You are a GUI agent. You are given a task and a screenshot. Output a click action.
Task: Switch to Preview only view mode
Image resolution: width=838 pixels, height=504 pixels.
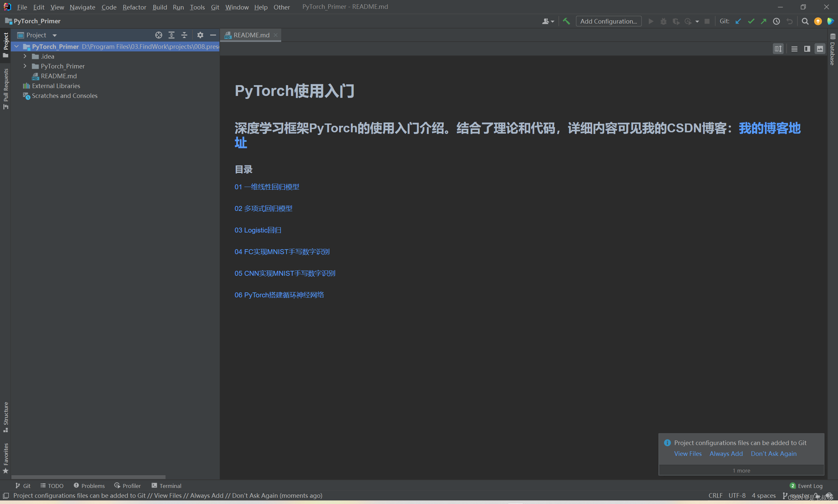[820, 49]
